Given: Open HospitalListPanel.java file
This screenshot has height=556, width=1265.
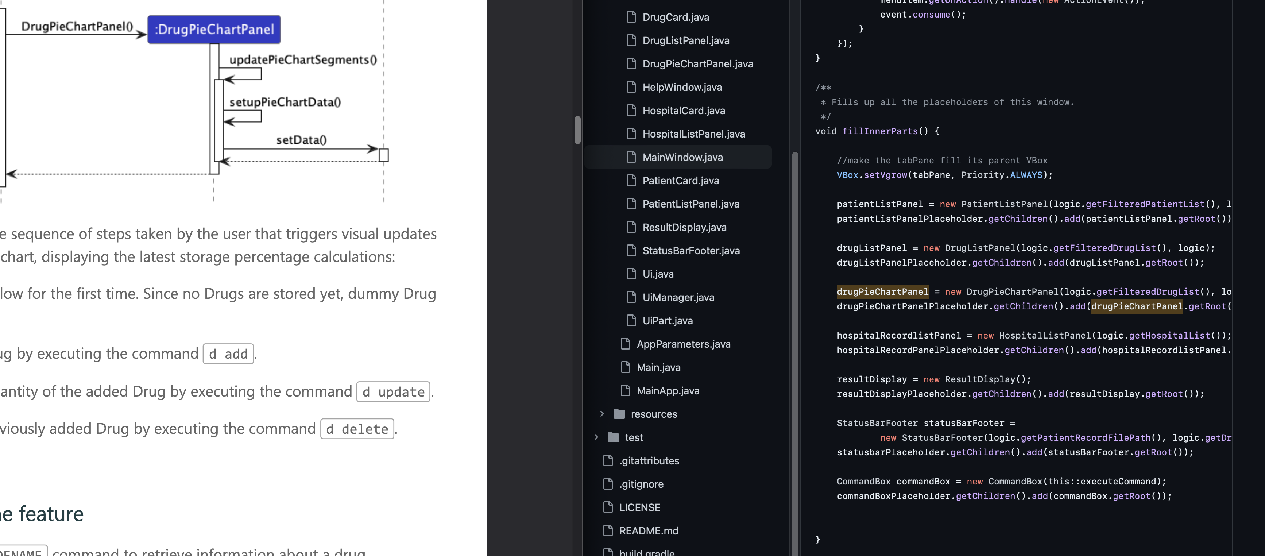Looking at the screenshot, I should (693, 134).
